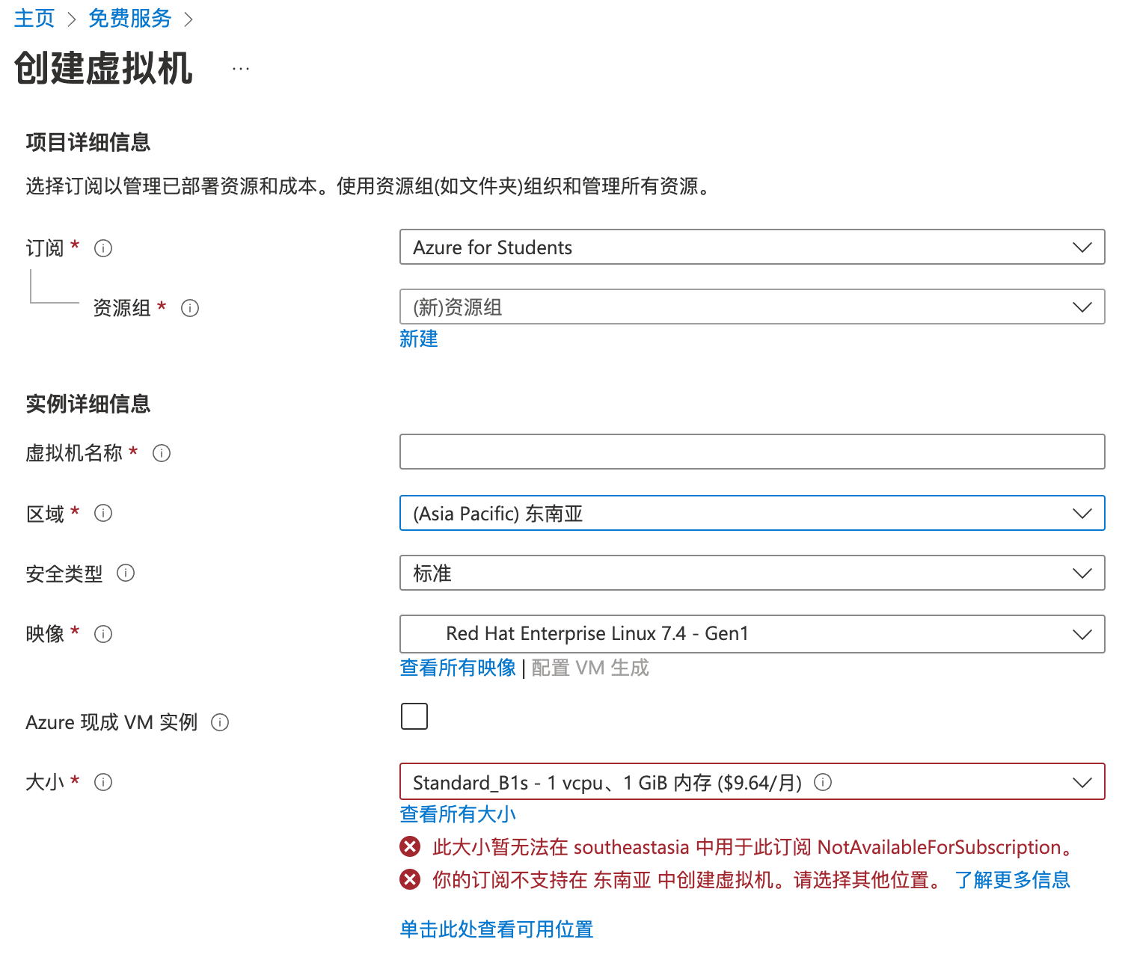Click info icon beside 资源组 label

click(190, 308)
